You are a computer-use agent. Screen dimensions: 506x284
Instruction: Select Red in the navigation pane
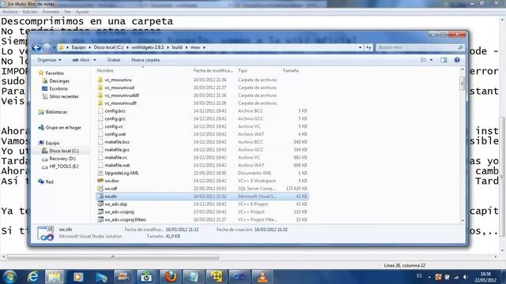tap(49, 181)
